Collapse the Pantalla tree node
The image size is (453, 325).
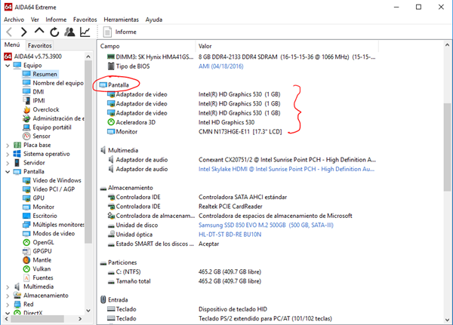(6, 172)
